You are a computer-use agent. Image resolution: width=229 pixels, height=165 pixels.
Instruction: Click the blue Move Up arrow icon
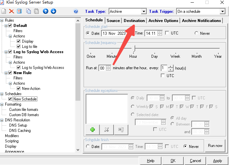[x=46, y=11]
